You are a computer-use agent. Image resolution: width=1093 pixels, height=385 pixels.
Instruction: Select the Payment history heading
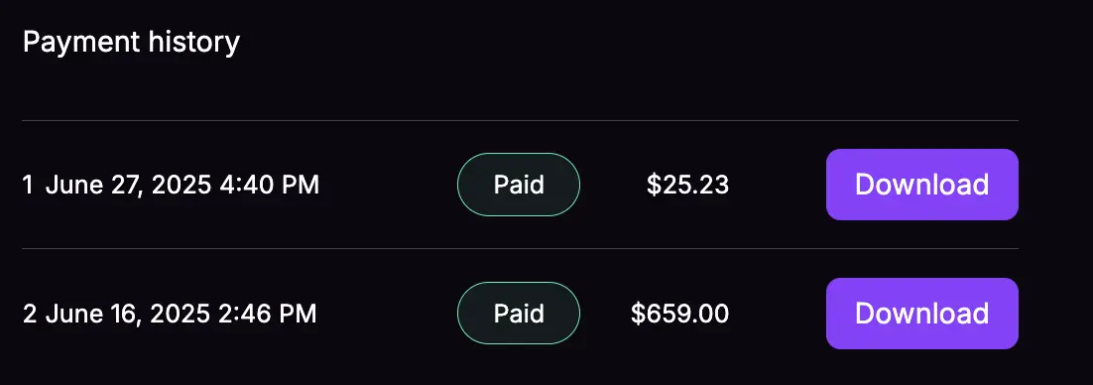(131, 43)
